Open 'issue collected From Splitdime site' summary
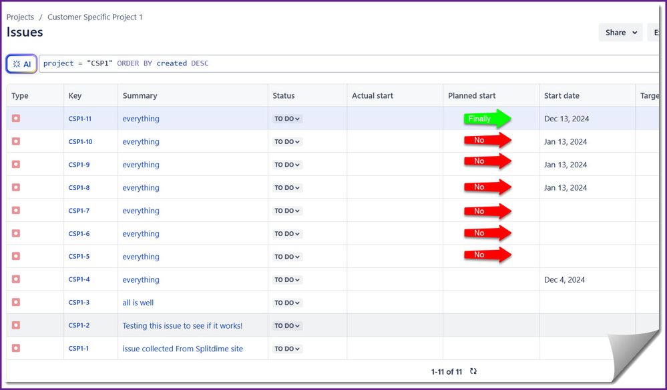Viewport: 667px width, 390px height. [x=182, y=349]
